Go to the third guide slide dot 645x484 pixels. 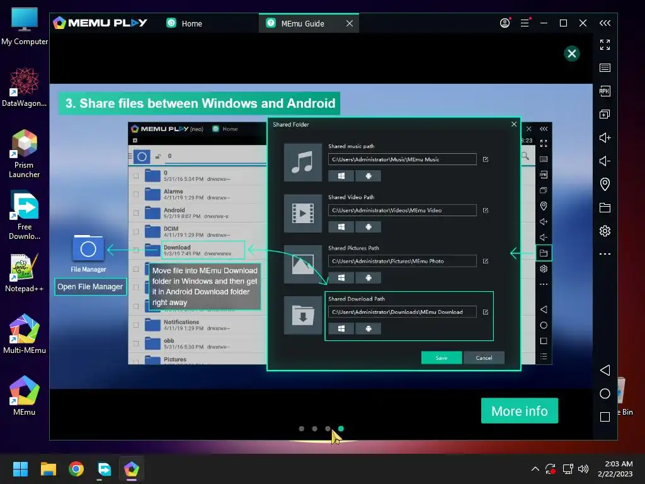click(x=328, y=429)
